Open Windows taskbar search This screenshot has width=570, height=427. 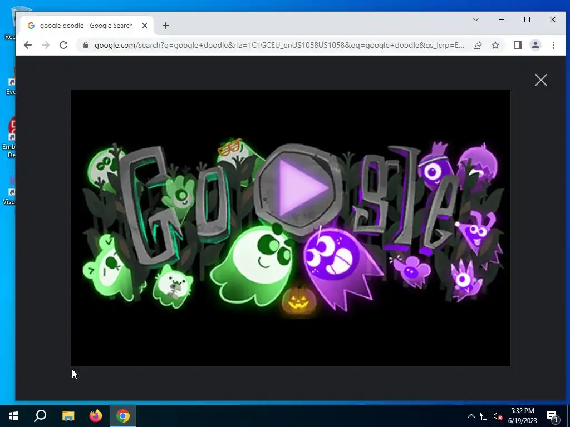[40, 416]
